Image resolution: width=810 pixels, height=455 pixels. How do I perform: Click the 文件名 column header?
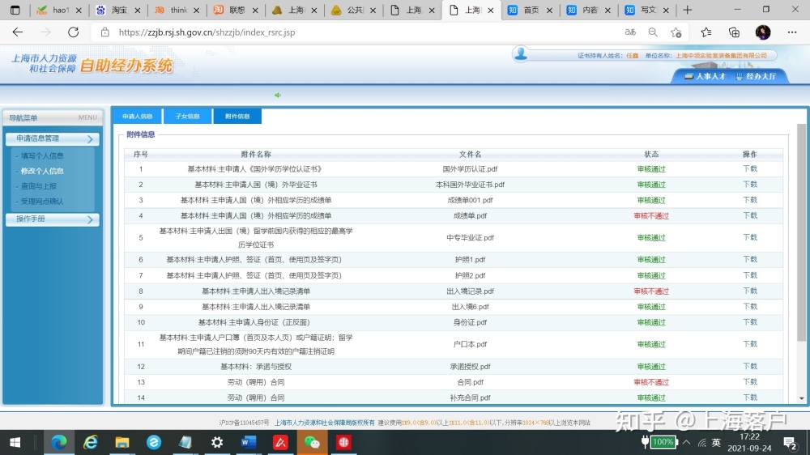[x=470, y=155]
